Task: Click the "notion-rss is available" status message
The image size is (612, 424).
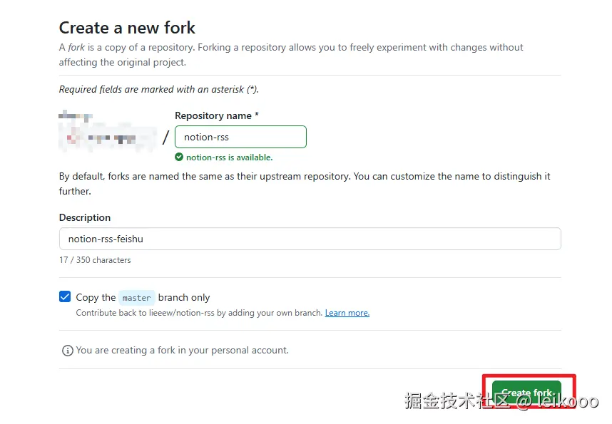Action: tap(229, 157)
